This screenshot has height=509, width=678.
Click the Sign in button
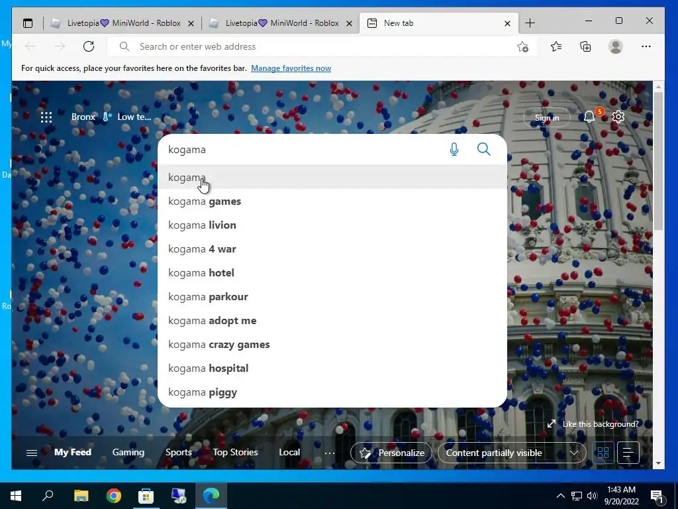coord(547,117)
